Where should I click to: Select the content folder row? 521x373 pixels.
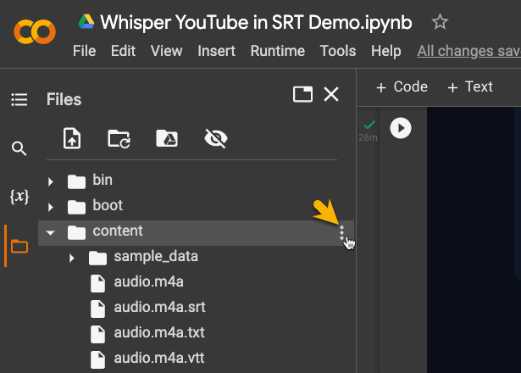[x=196, y=233]
